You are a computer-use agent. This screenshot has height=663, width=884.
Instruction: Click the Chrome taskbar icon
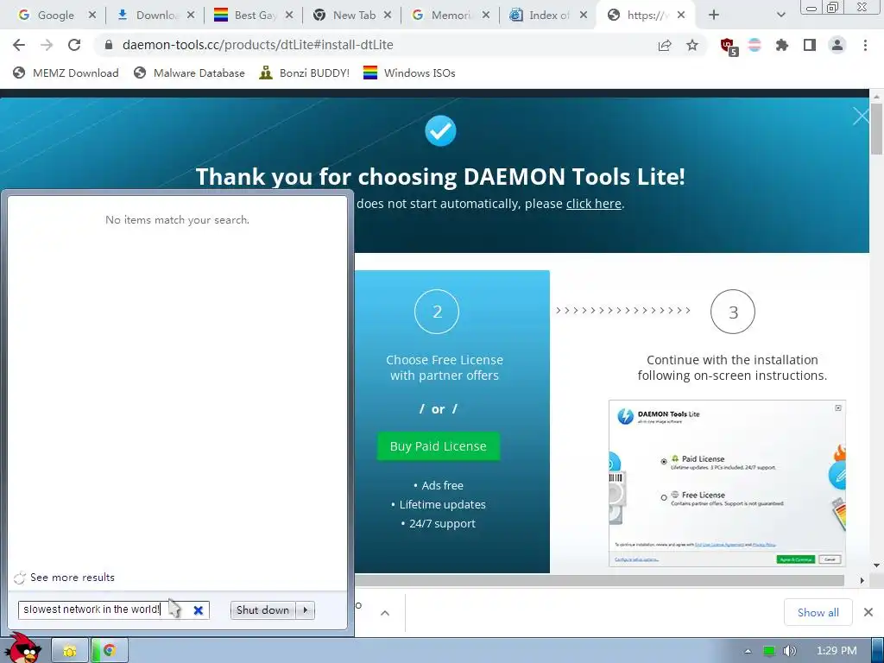(110, 651)
